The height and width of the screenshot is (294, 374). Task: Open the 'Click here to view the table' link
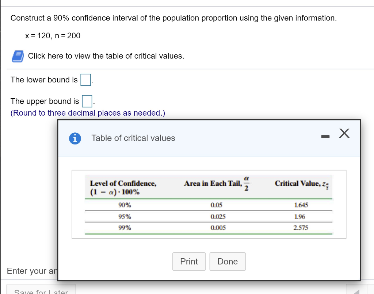pyautogui.click(x=106, y=56)
